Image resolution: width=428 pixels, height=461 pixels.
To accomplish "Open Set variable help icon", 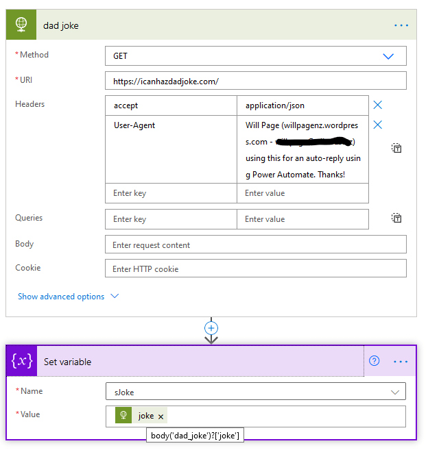I will coord(374,361).
